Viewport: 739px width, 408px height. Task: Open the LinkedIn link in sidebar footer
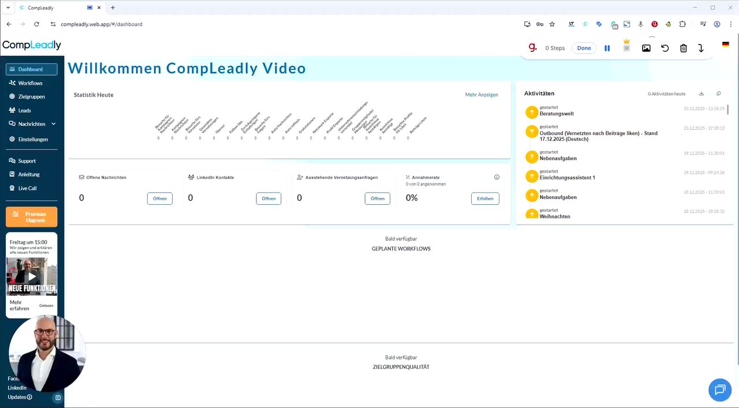pos(17,388)
